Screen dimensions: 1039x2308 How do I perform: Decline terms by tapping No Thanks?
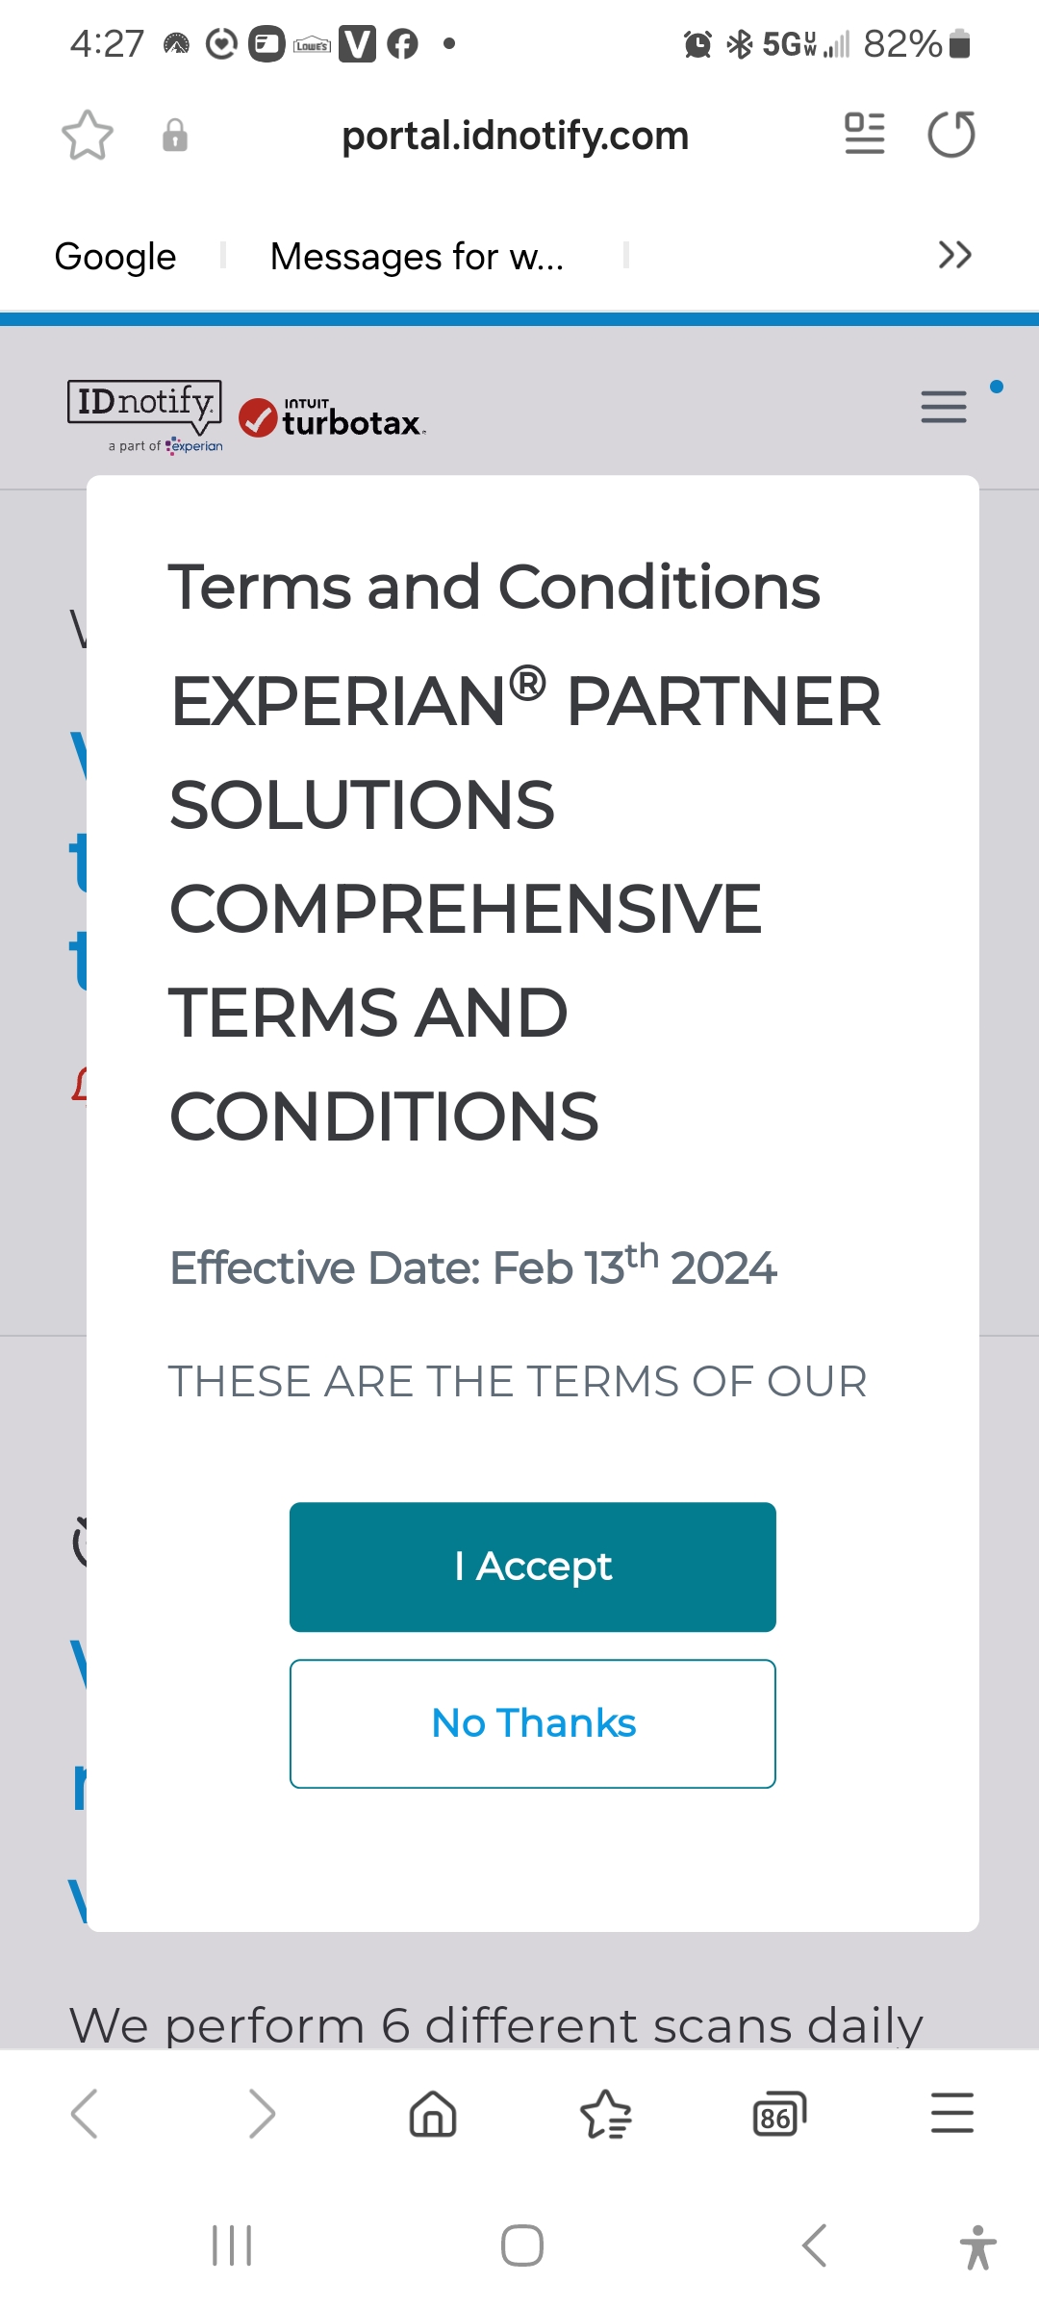coord(532,1723)
